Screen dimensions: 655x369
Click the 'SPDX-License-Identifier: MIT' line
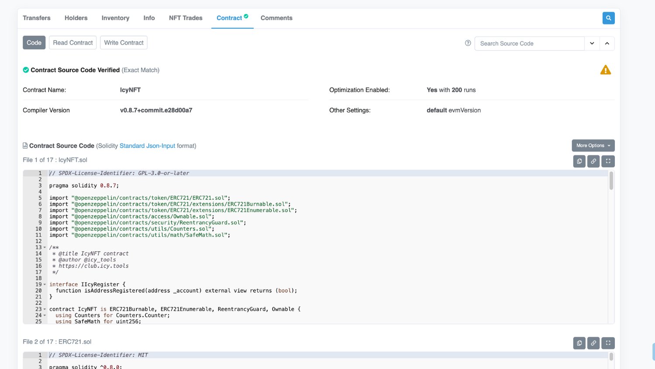(x=99, y=355)
